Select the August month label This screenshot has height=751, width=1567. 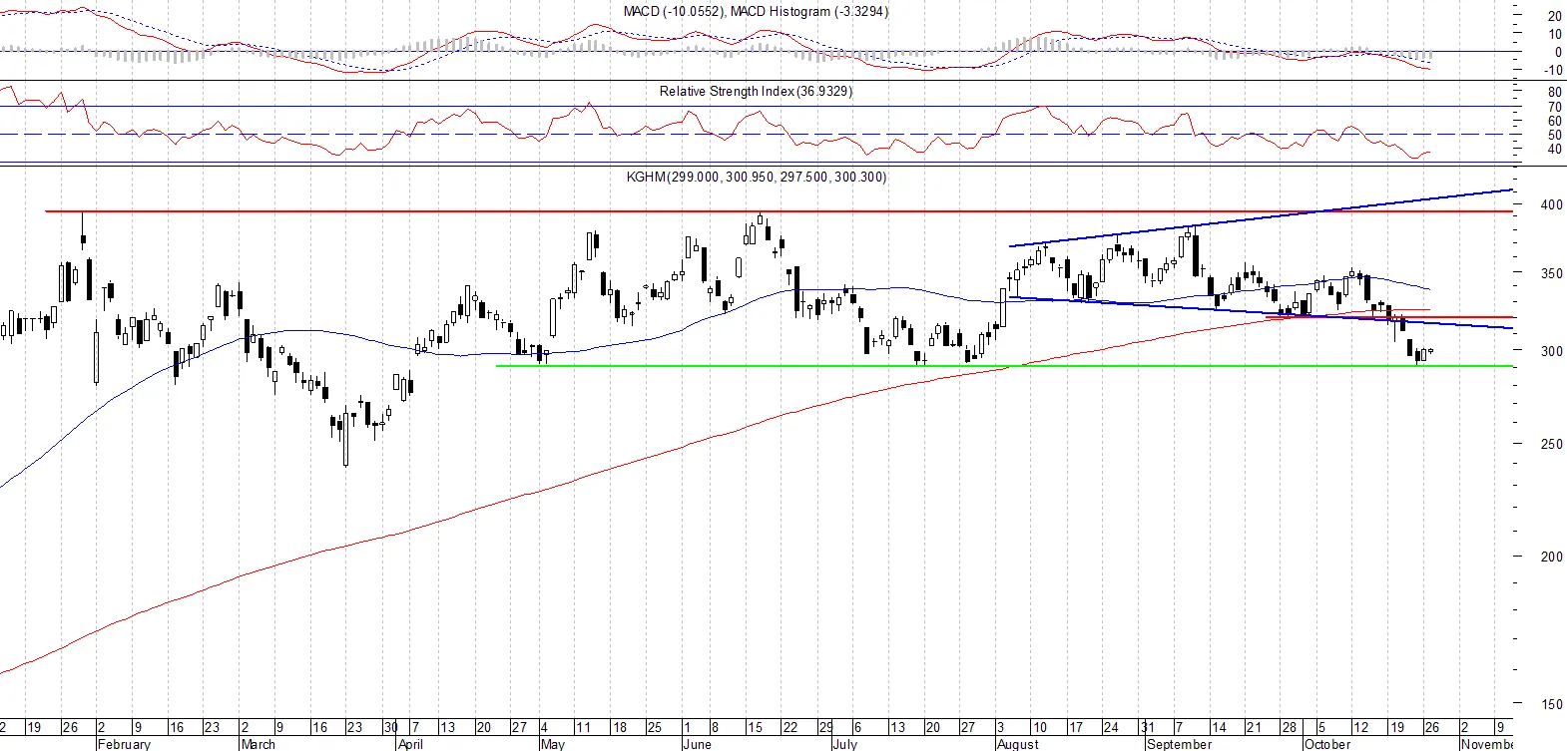pos(1018,744)
